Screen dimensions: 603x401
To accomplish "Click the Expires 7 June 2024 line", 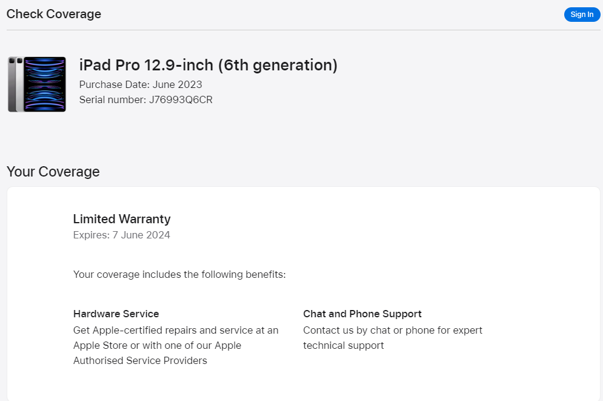I will click(x=122, y=235).
